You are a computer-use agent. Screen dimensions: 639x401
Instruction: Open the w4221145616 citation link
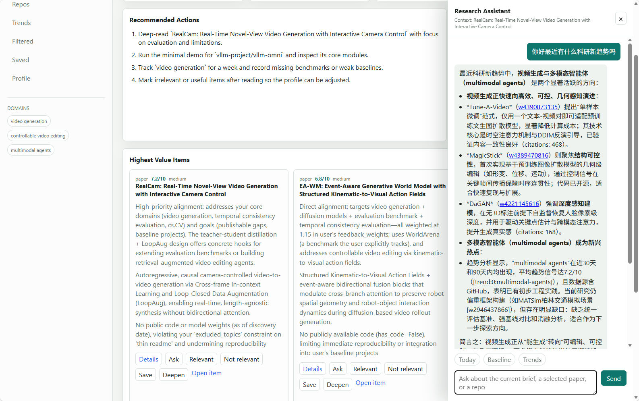pyautogui.click(x=519, y=204)
